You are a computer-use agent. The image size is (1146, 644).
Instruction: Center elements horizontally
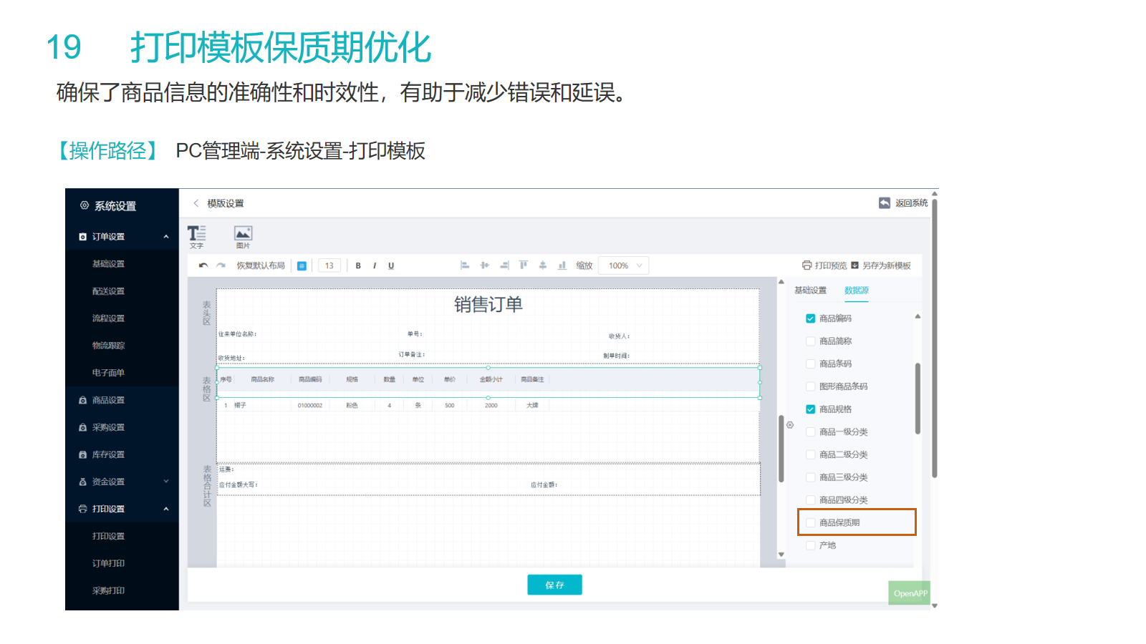485,265
